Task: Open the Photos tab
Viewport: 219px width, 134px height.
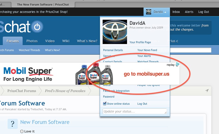Action: (32, 41)
